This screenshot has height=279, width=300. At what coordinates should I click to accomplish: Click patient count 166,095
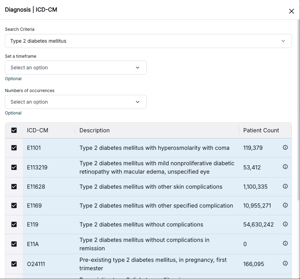point(253,264)
